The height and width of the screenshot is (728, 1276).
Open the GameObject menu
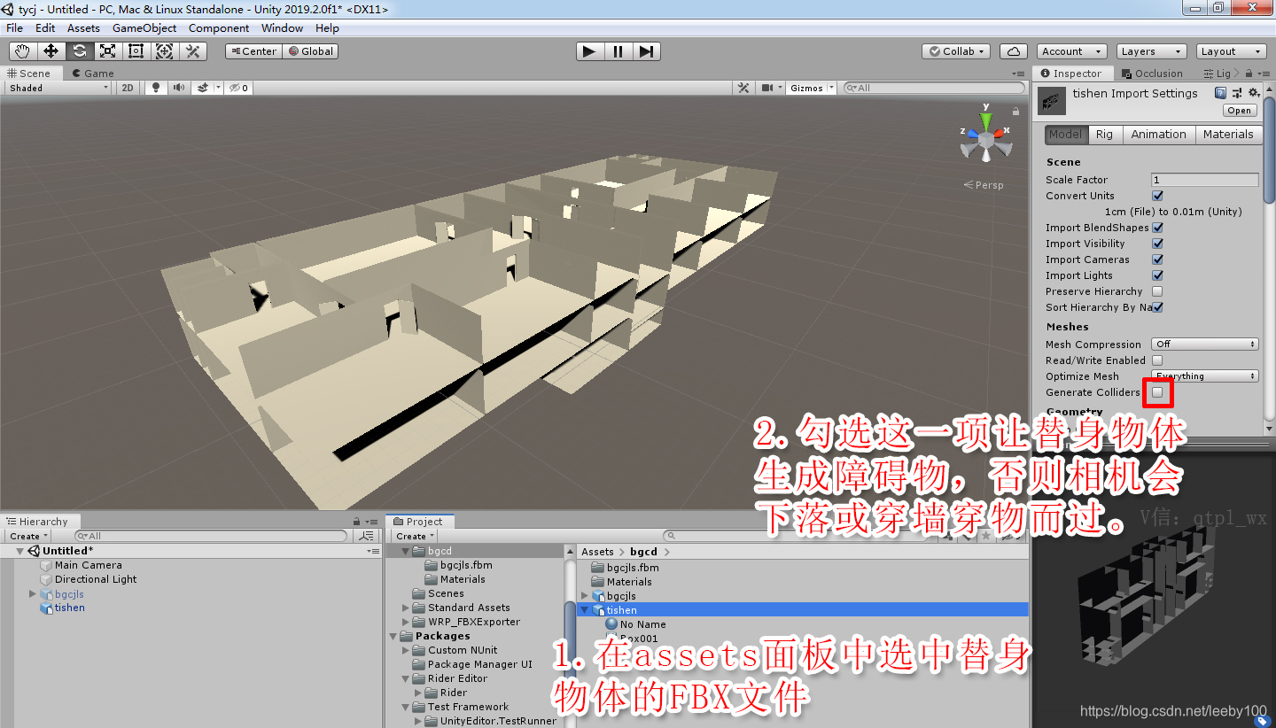click(144, 27)
